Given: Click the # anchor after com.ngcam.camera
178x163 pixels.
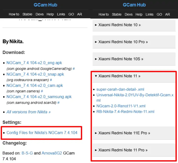Looking at the screenshot, I should click(42, 91).
